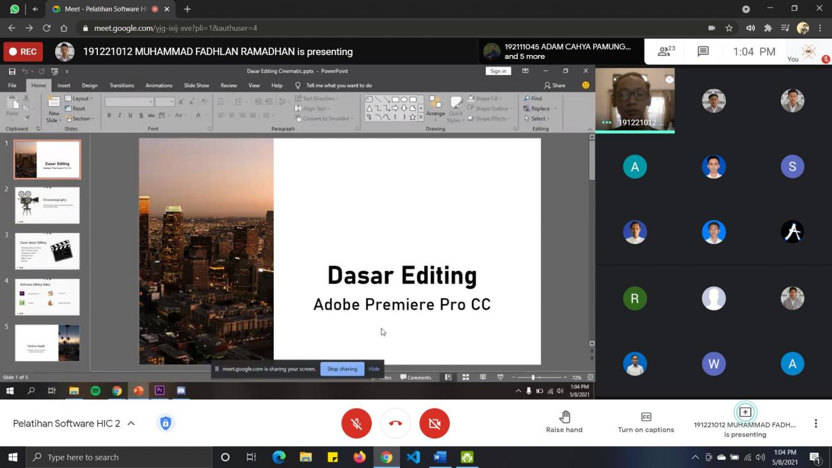This screenshot has width=832, height=468.
Task: Show the participants list icon
Action: [x=666, y=51]
